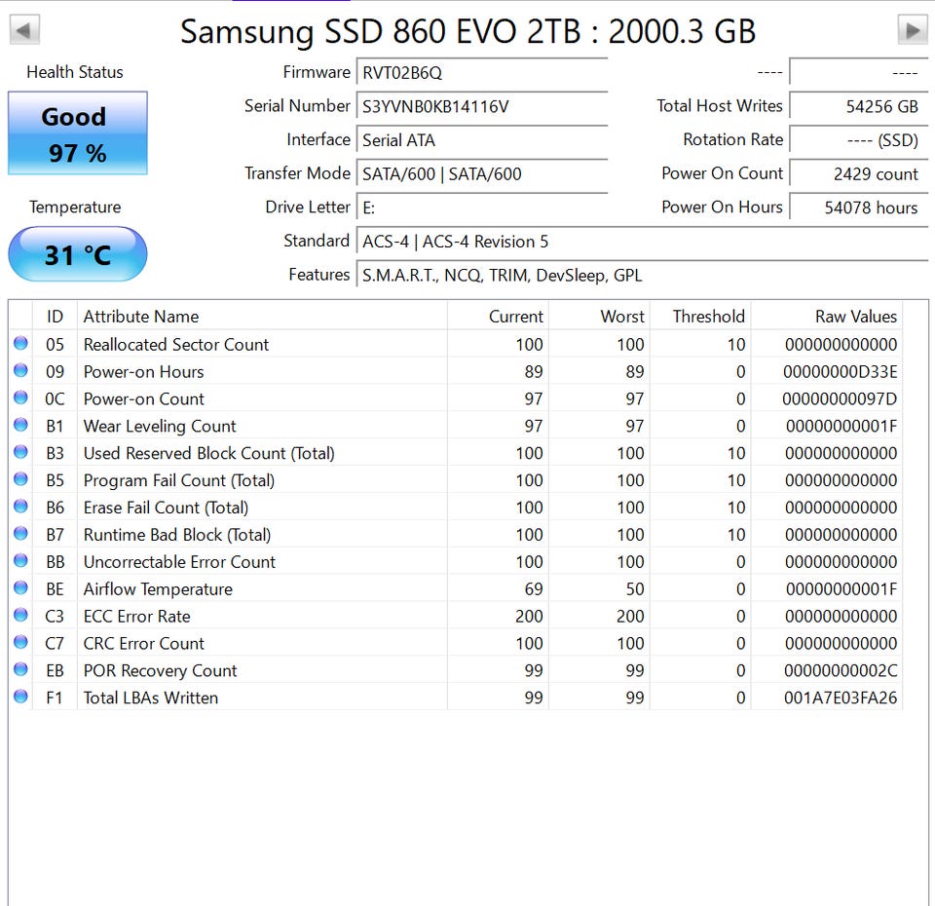Select the Power On Count value 2429 count
Screen dimensions: 935x906
coord(859,174)
